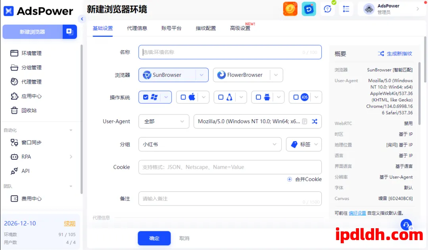
Task: Click the 取消 cancel button
Action: click(184, 238)
